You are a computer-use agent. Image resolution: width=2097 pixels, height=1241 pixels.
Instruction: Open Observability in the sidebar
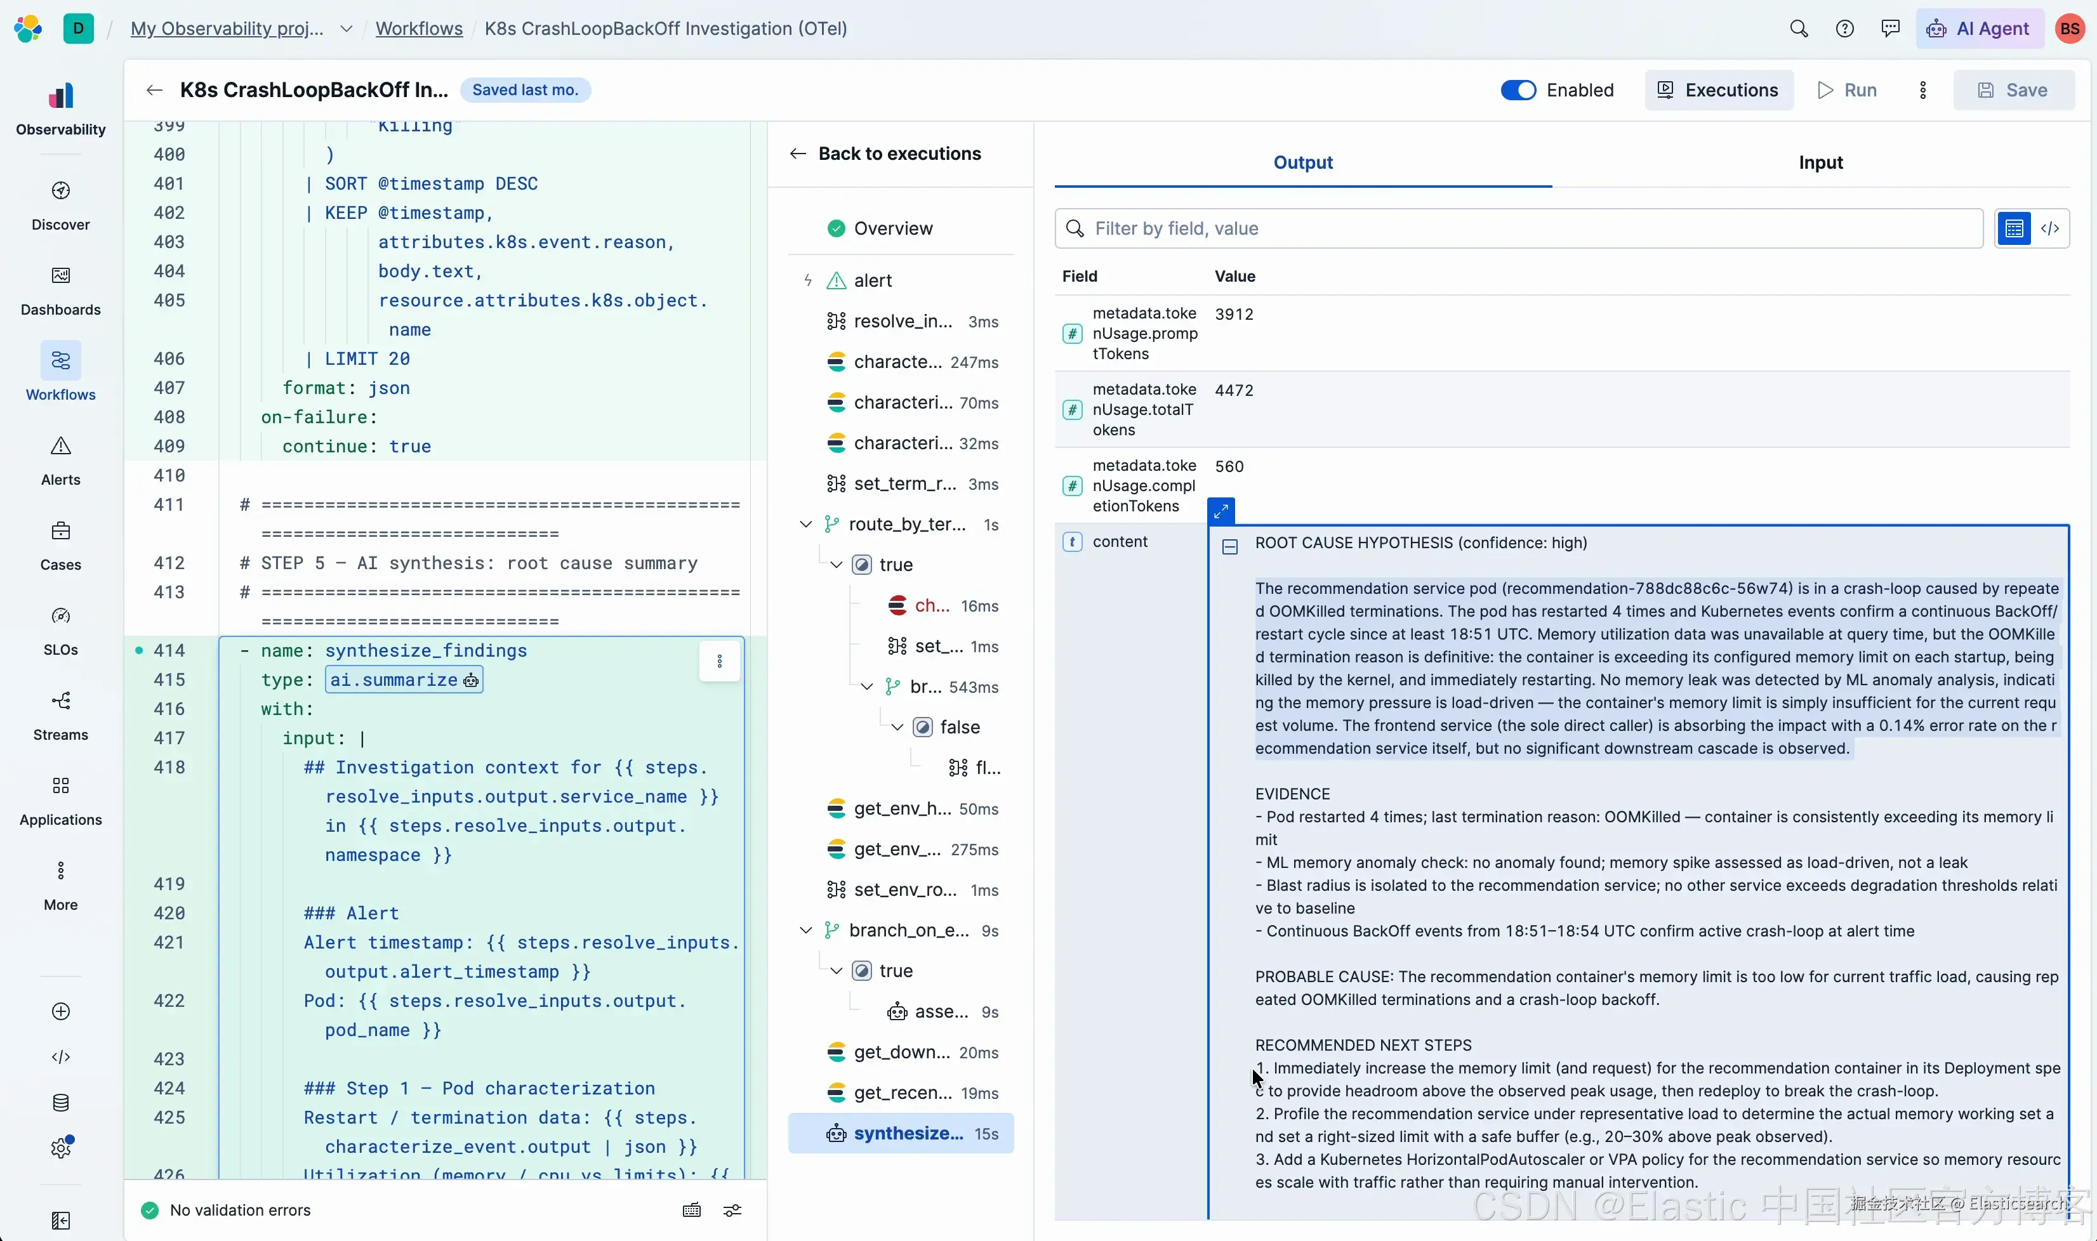pyautogui.click(x=61, y=108)
